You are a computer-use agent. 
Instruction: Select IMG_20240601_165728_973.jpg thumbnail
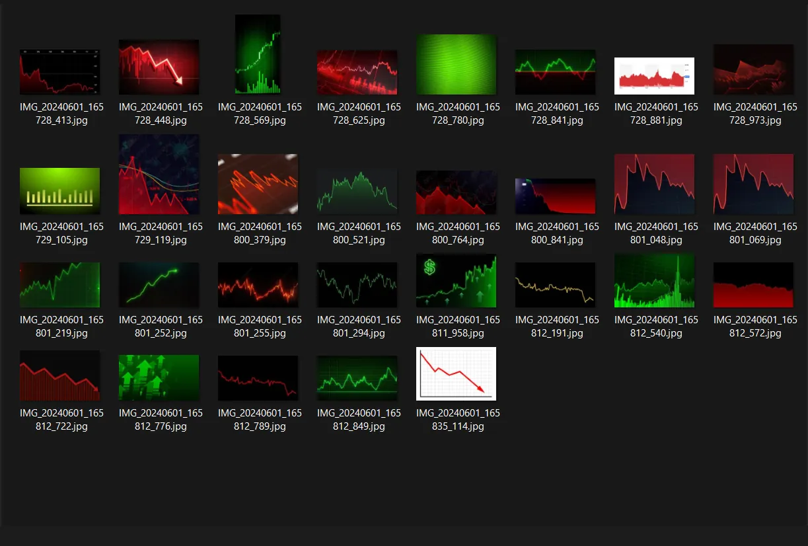(753, 71)
